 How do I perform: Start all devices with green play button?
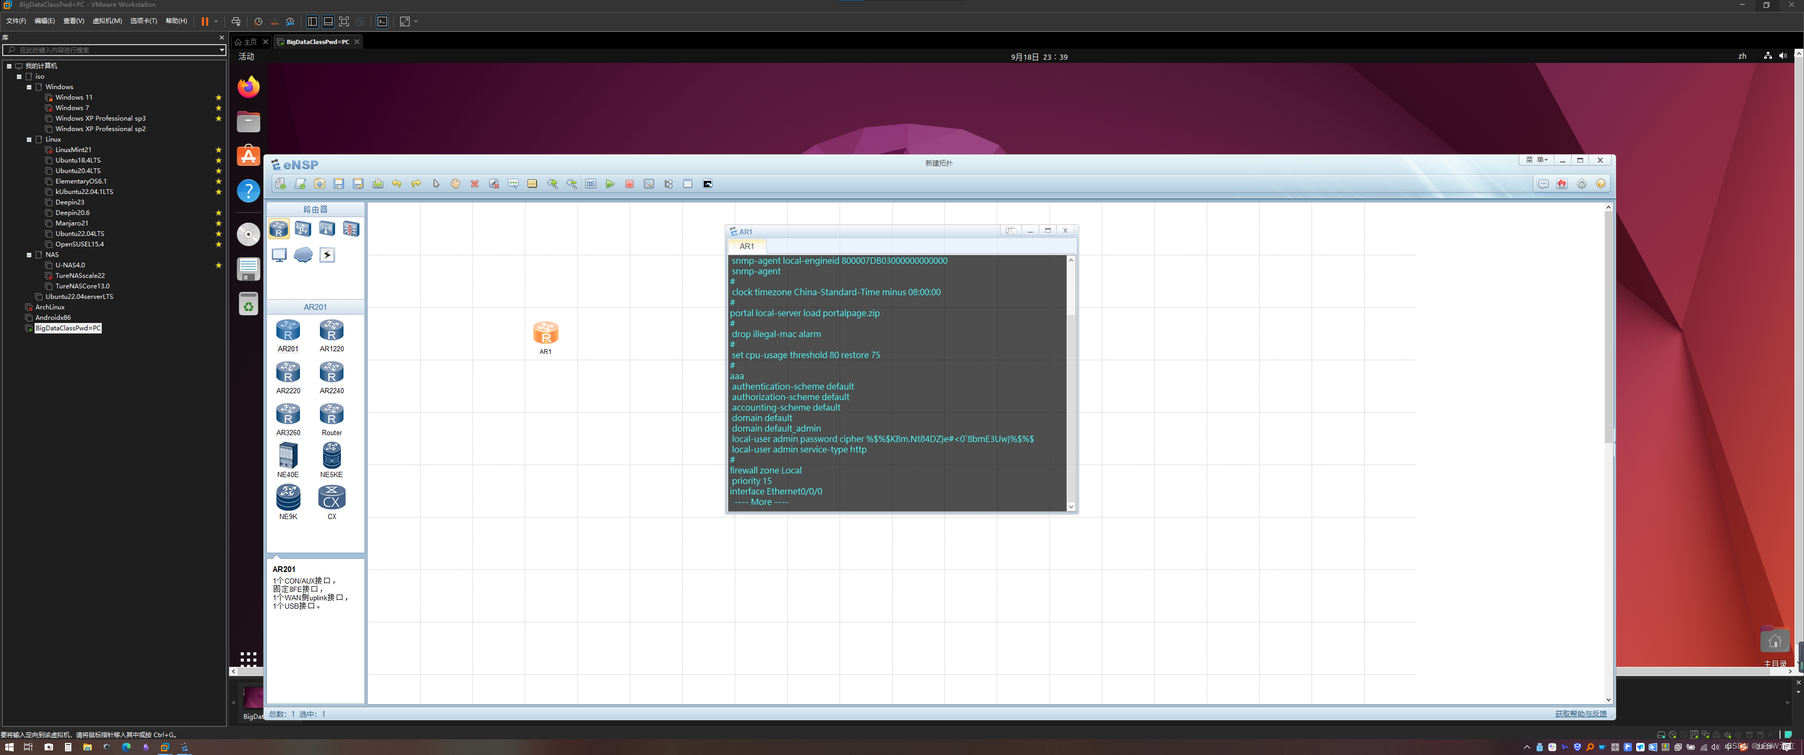(610, 184)
